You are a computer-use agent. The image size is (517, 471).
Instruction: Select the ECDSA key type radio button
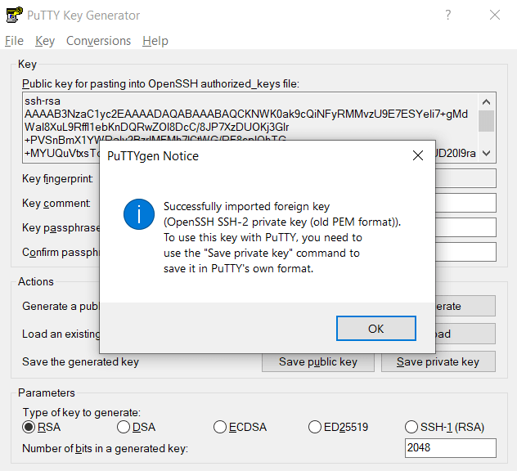tap(220, 427)
